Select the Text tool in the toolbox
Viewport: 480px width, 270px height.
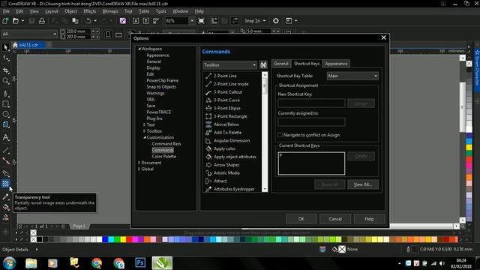tap(5, 138)
